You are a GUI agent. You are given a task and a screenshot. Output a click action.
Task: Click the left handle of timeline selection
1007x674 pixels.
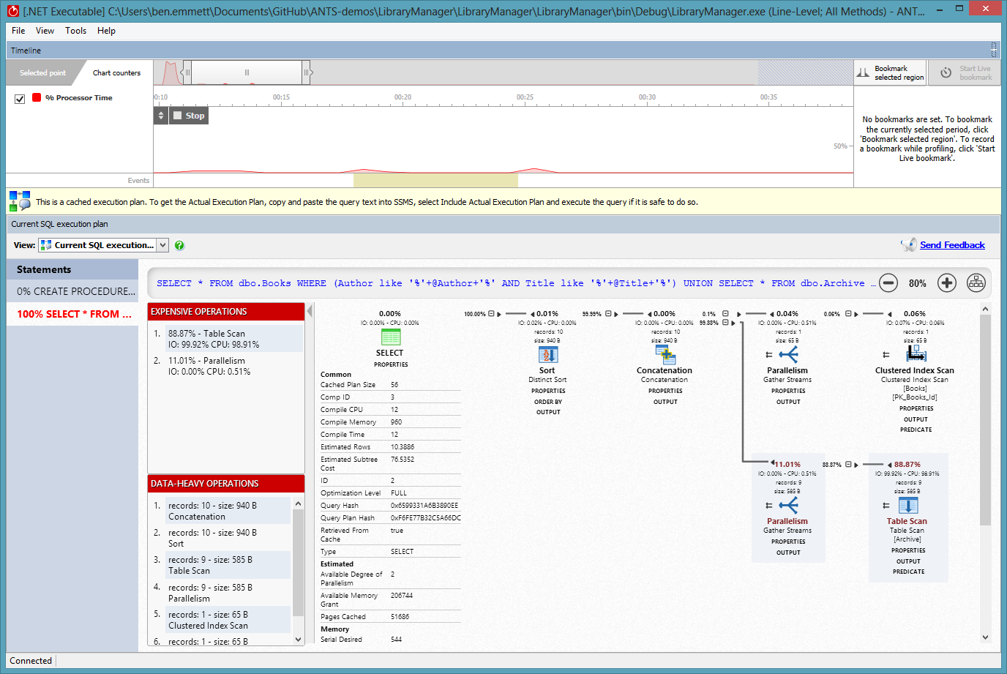[x=187, y=72]
